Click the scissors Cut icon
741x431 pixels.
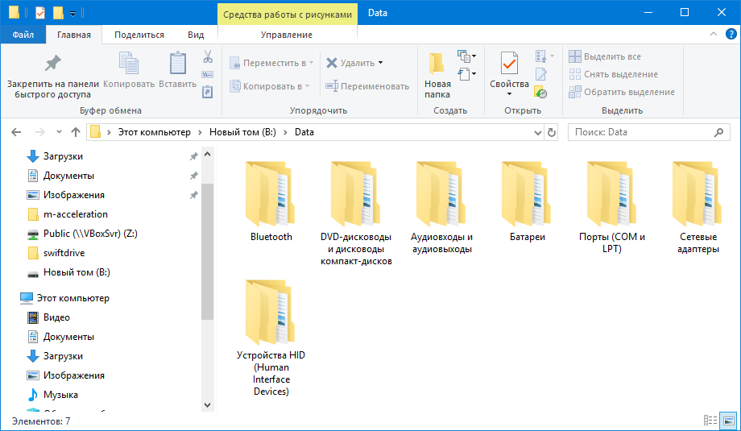pos(208,56)
